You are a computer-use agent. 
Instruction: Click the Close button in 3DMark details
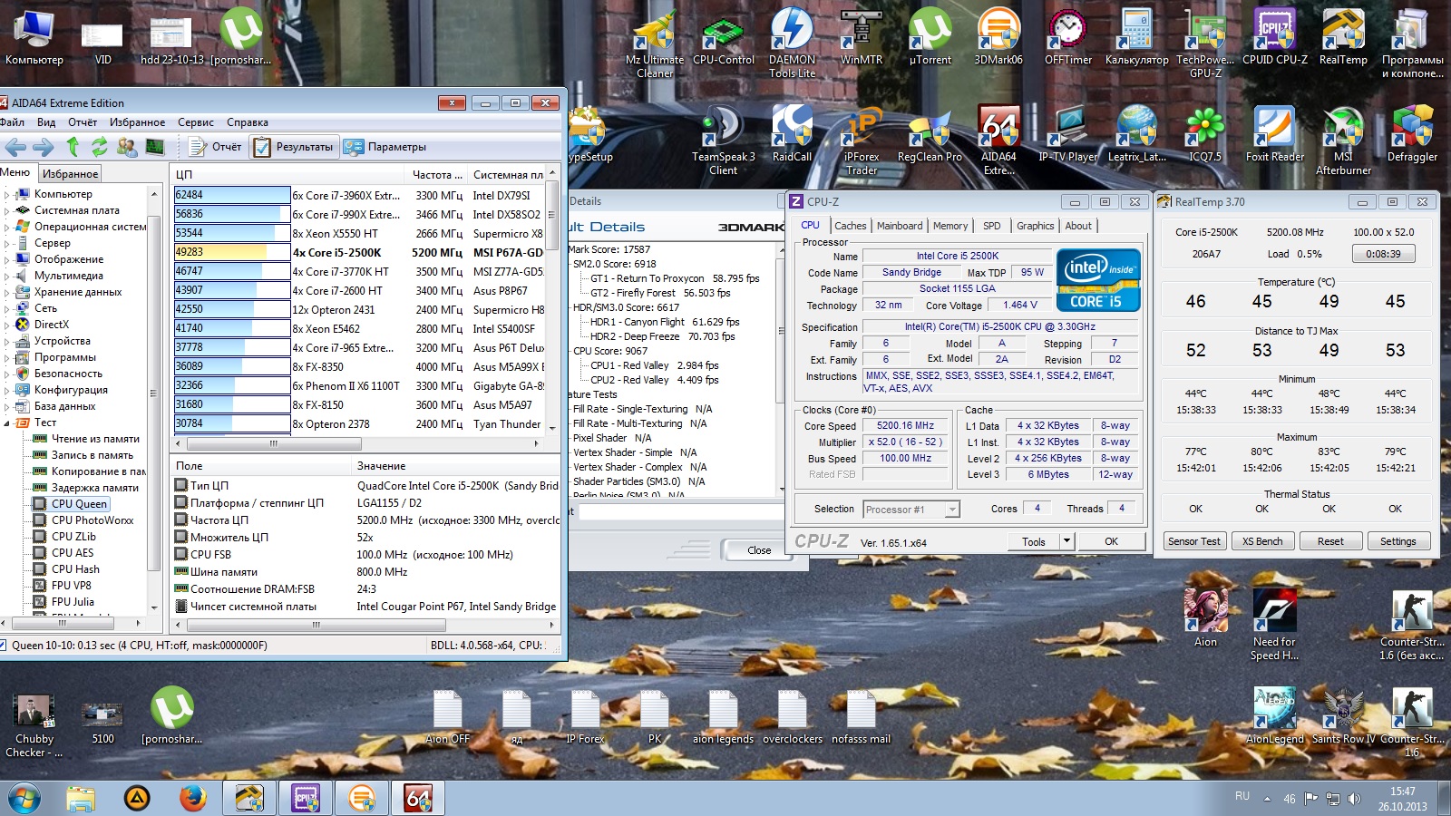[759, 550]
